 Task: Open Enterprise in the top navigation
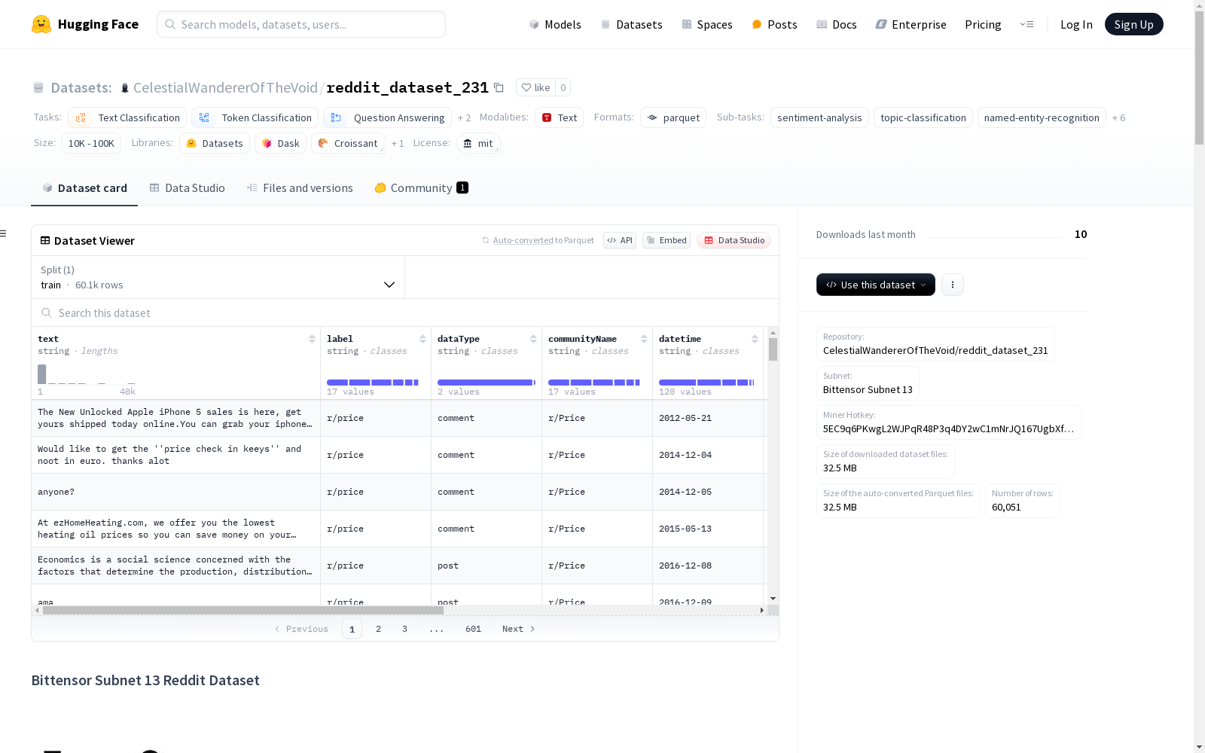coord(911,24)
